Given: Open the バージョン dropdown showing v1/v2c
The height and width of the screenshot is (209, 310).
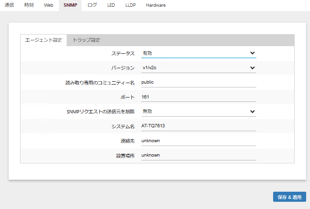Looking at the screenshot, I should point(198,68).
